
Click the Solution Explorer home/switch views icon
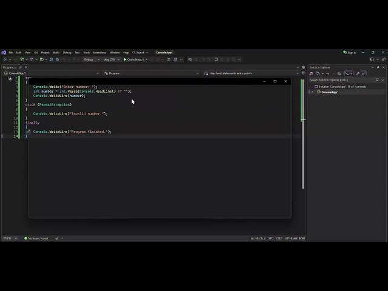click(311, 73)
